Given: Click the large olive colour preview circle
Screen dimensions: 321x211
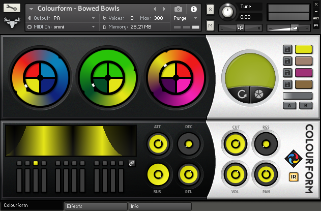Looking at the screenshot, I should click(x=250, y=71).
